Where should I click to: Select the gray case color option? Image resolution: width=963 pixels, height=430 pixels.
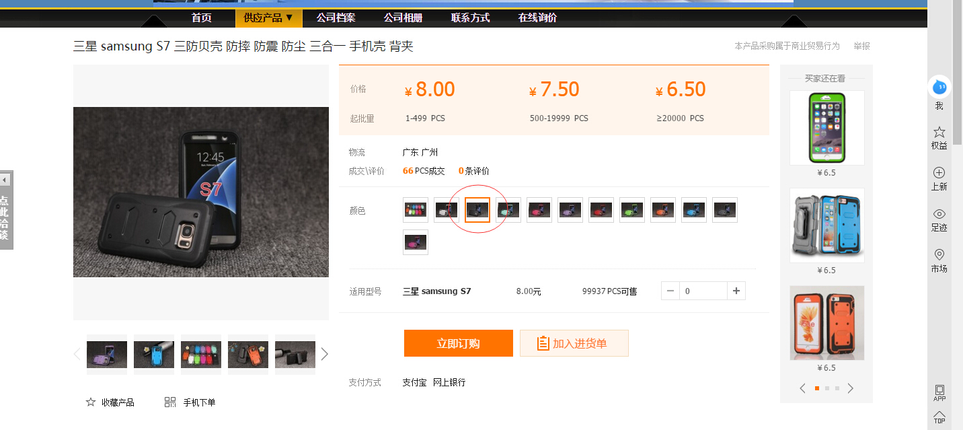pyautogui.click(x=725, y=210)
